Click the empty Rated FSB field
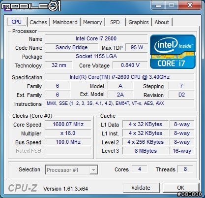 pos(68,151)
